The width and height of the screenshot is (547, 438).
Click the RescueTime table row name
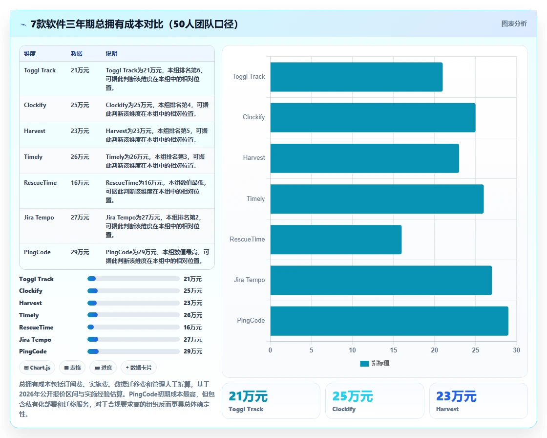(x=40, y=183)
